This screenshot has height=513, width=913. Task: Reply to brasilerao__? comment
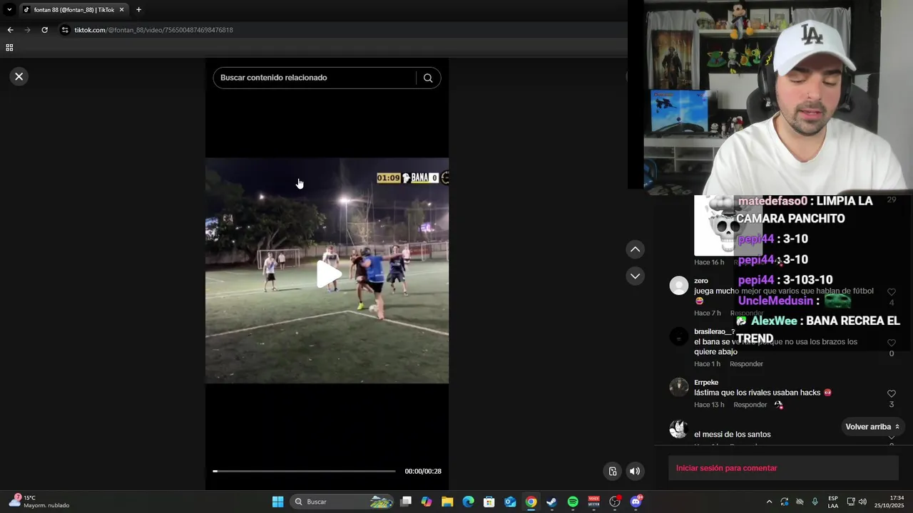pos(746,364)
